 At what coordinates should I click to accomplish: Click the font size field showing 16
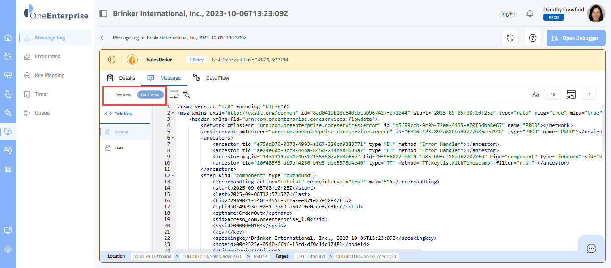552,94
